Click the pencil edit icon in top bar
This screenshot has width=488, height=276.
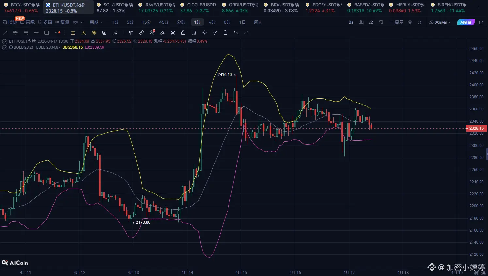click(371, 22)
